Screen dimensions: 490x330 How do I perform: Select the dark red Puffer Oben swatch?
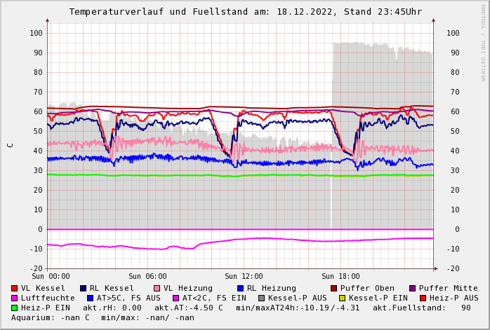point(334,288)
